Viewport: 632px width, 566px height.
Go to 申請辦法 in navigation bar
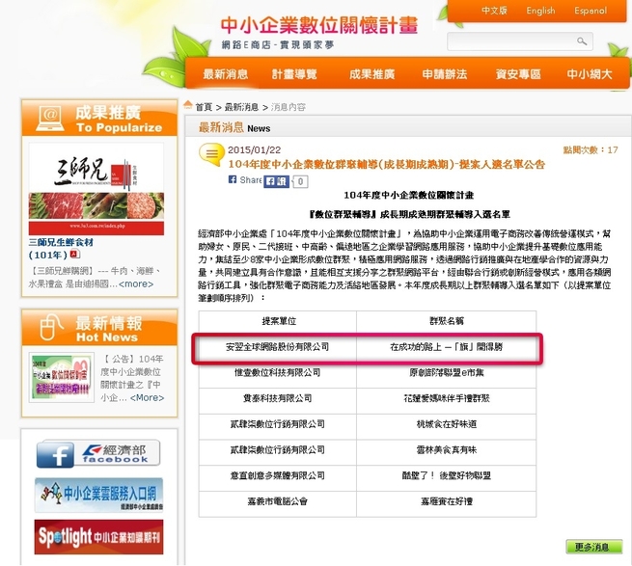tap(443, 74)
